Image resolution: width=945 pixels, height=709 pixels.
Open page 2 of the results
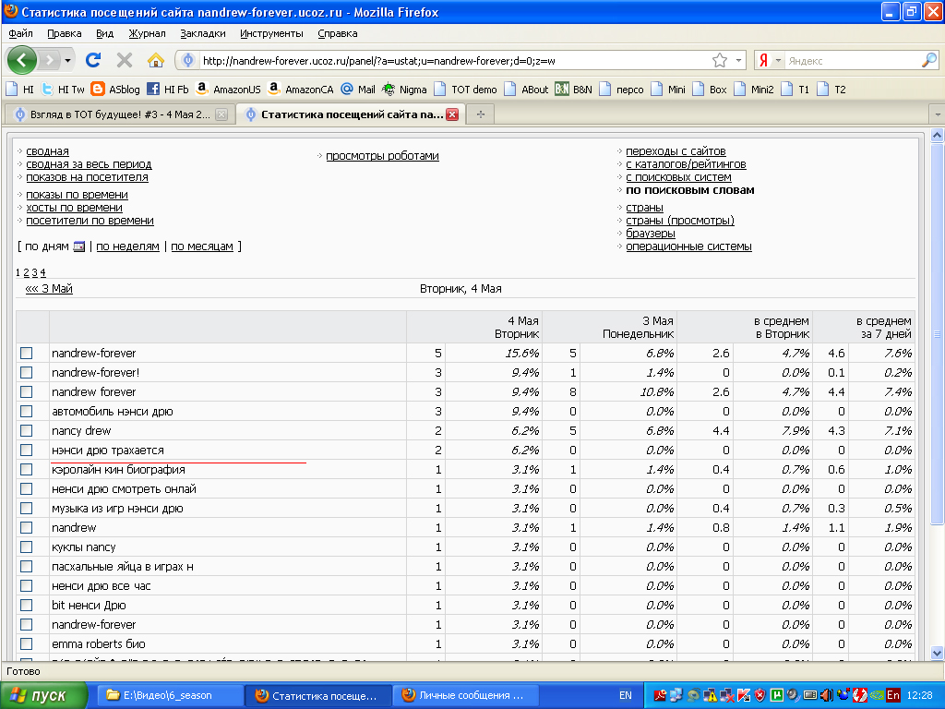click(26, 273)
